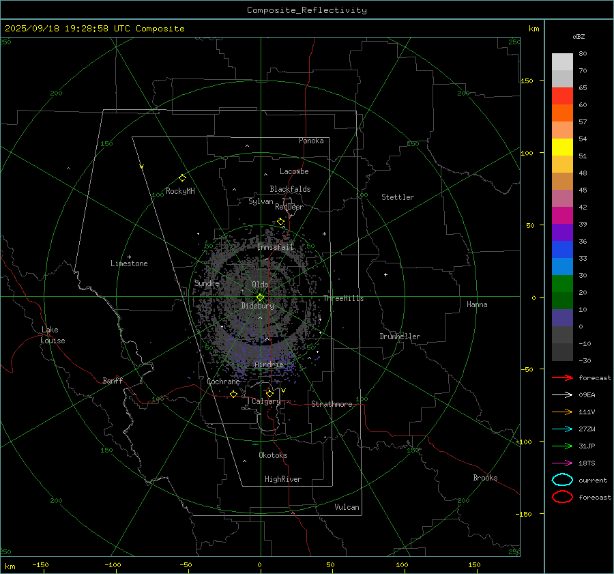
Task: Click the radar center marker at Didsbury
Action: click(x=260, y=297)
